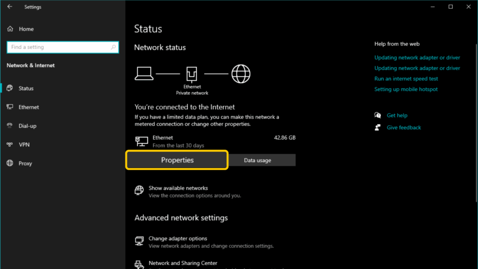Open the VPN section

24,145
